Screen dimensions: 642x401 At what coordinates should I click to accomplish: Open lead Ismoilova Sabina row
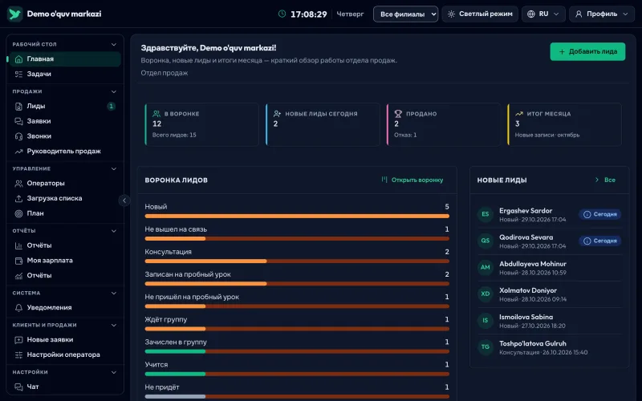[x=550, y=322]
